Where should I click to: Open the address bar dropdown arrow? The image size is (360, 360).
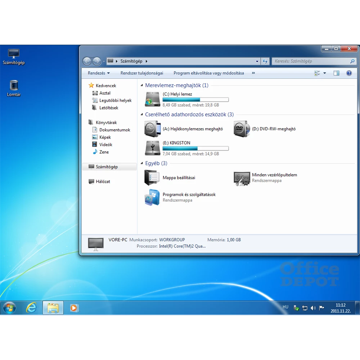tap(257, 61)
